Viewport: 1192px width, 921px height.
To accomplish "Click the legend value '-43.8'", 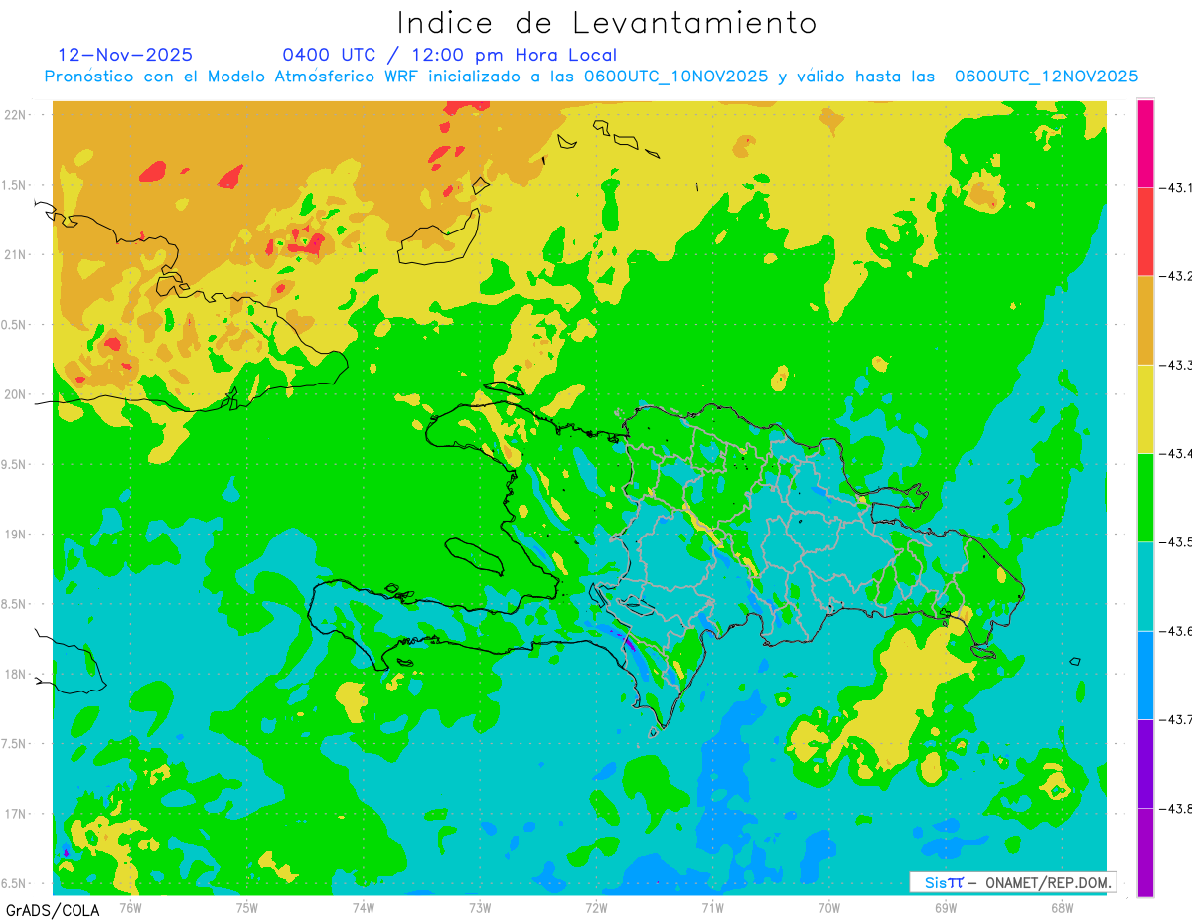I will (x=1176, y=808).
